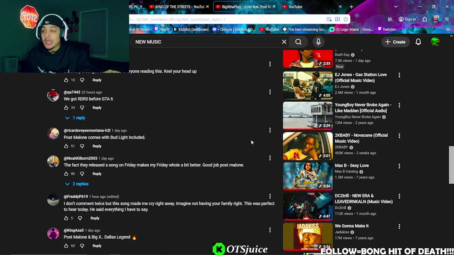454x255 pixels.
Task: Open options for 2KBABY Novacane video
Action: pos(399,136)
